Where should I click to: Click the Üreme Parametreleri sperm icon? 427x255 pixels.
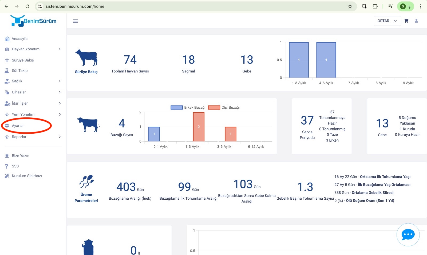(x=86, y=182)
